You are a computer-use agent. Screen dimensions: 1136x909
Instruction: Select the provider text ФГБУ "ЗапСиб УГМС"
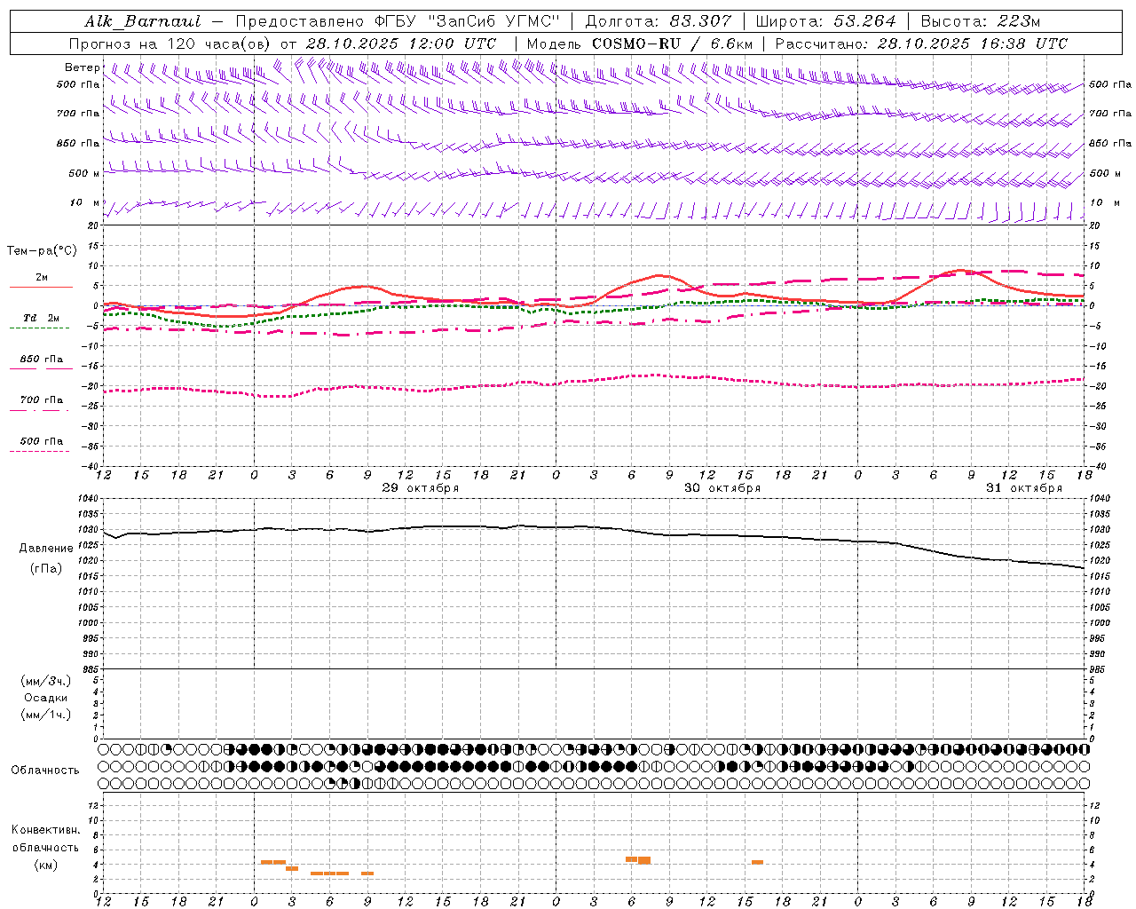pos(467,21)
